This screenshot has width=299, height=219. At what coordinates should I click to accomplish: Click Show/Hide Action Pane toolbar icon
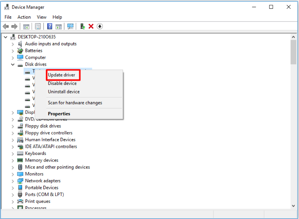click(59, 26)
